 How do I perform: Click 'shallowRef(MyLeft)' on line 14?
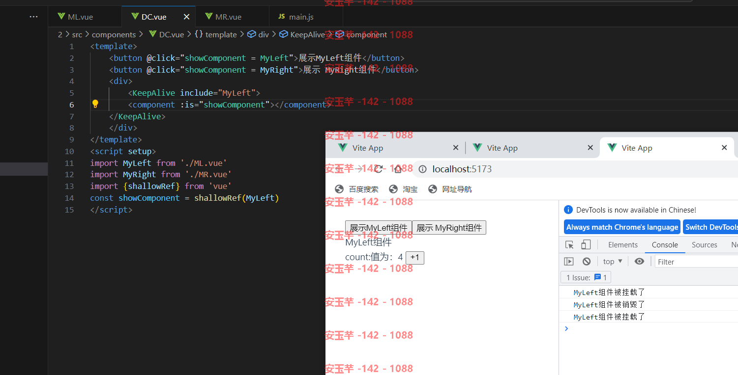[x=236, y=198]
